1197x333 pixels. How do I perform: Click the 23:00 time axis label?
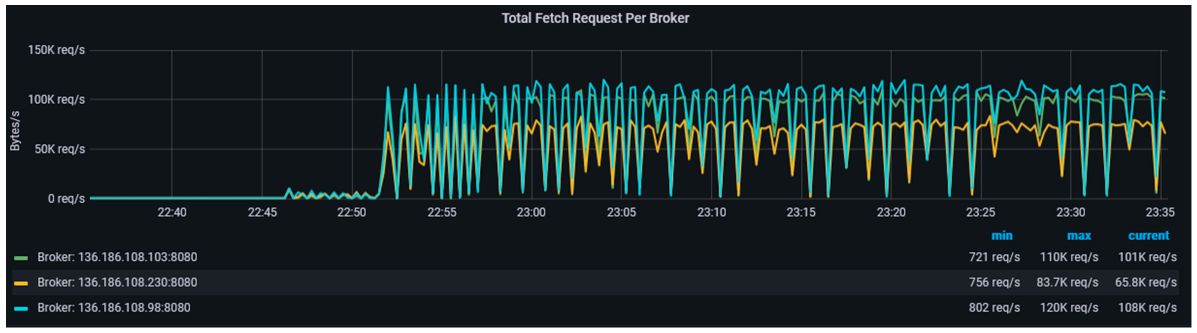(531, 213)
